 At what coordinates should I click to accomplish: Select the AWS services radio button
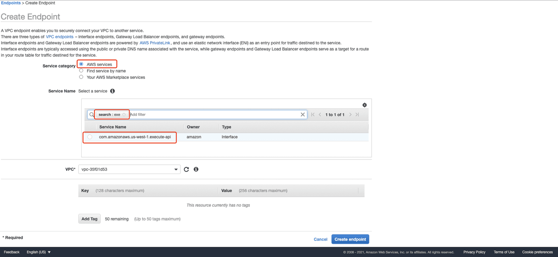coord(81,64)
